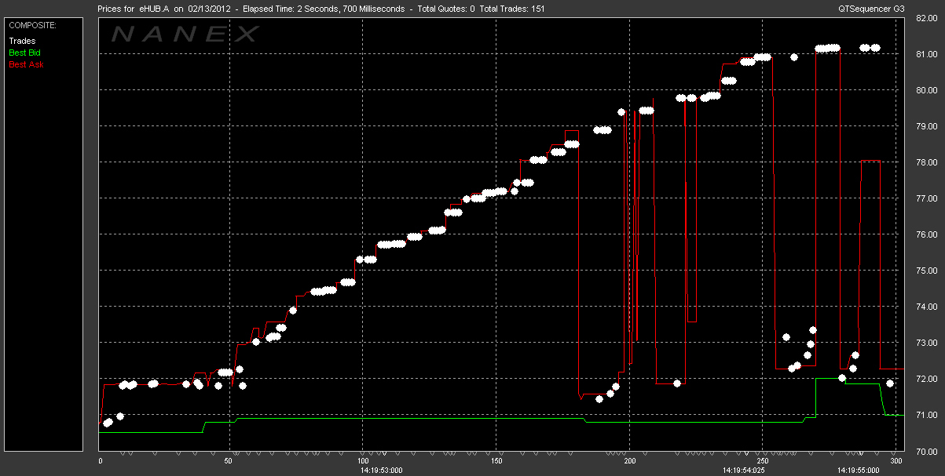Toggle the Best Ask legend entry
Viewport: 945px width, 476px height.
point(26,64)
